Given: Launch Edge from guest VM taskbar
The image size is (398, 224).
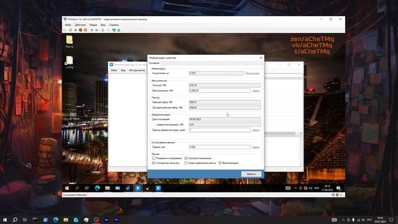Looking at the screenshot, I should coord(97,188).
